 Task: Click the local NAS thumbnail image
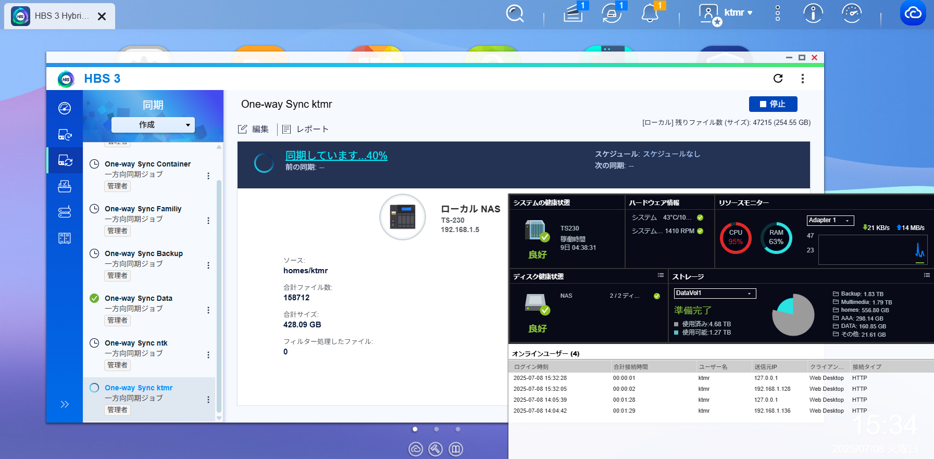point(403,217)
